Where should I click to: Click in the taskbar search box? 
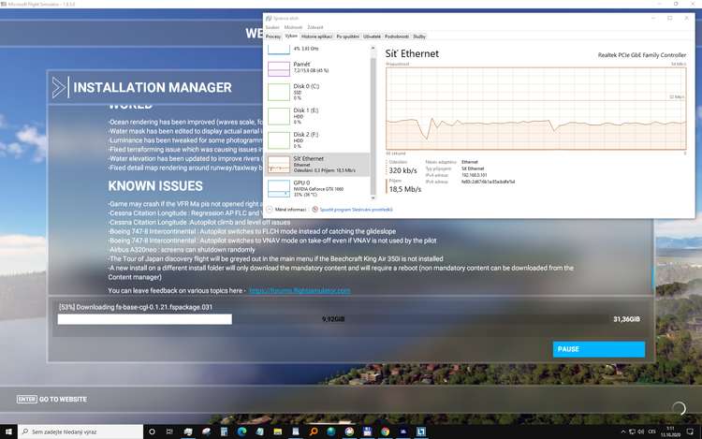pyautogui.click(x=80, y=432)
